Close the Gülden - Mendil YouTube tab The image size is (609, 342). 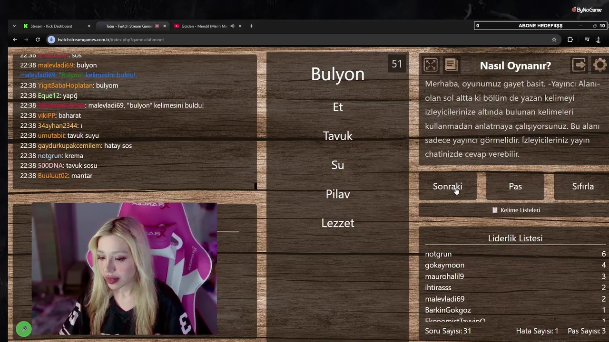point(240,26)
